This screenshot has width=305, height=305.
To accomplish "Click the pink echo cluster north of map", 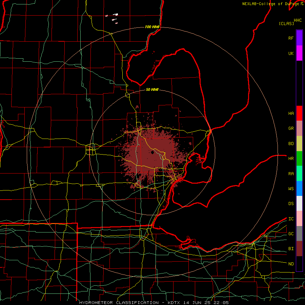I will coord(112,18).
